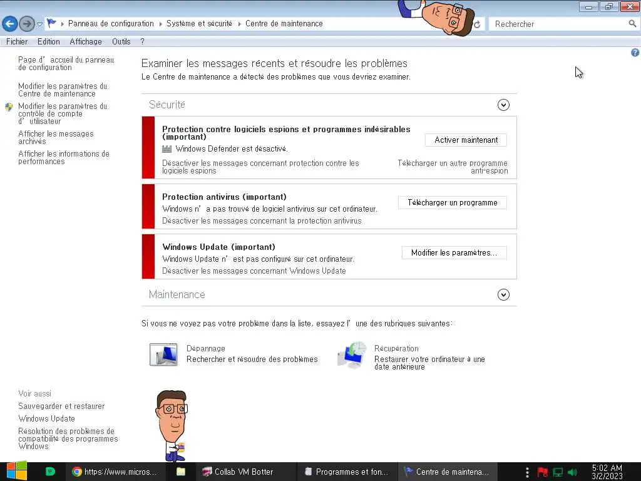
Task: Open the Edition menu
Action: point(49,42)
